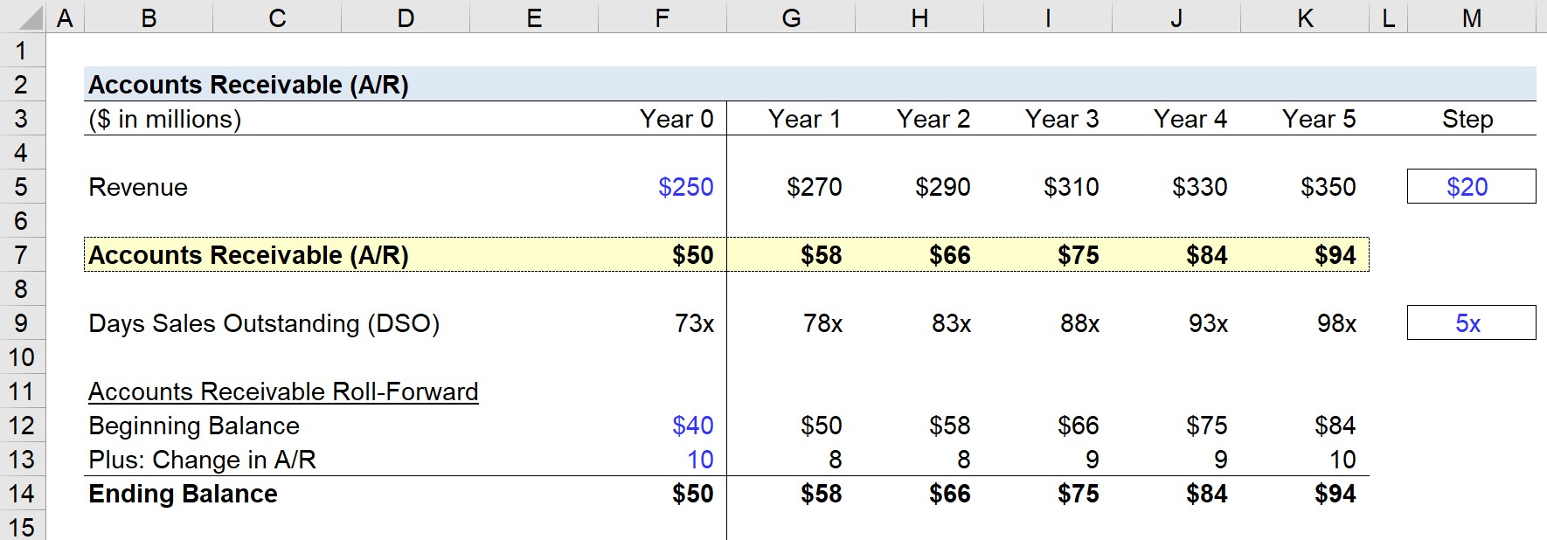Select the Year 1 A/R $58 cell in row 7

(791, 255)
